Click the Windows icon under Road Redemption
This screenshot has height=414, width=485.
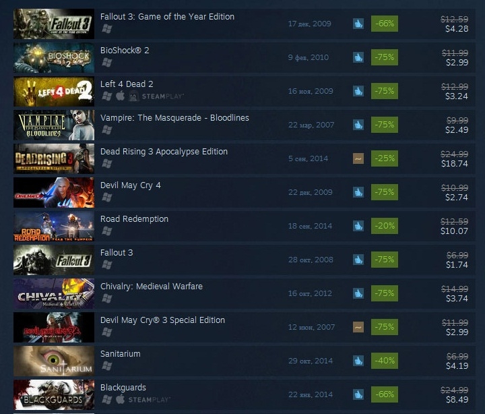(x=107, y=231)
